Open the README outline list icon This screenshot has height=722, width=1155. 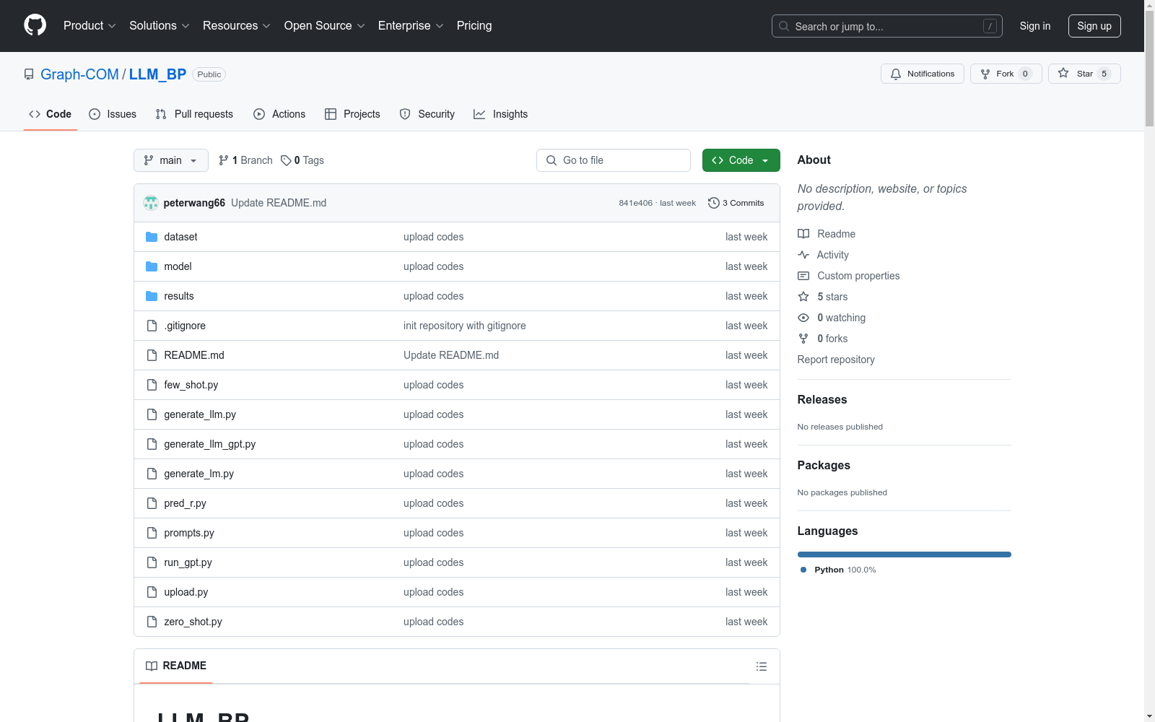pyautogui.click(x=761, y=666)
